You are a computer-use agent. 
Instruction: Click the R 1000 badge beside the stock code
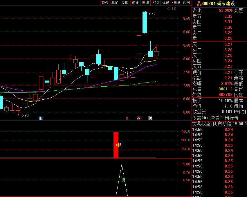(x=199, y=3)
